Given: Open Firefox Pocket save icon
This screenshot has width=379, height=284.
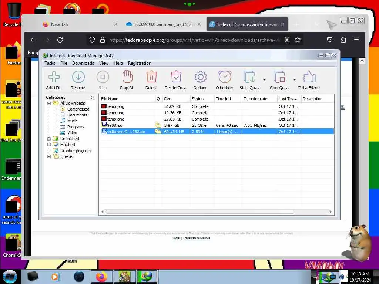Looking at the screenshot, I should [x=330, y=40].
